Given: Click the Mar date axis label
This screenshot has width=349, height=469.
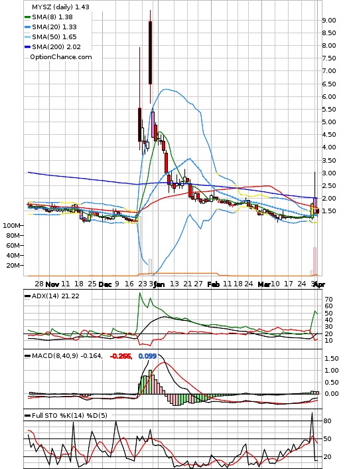Looking at the screenshot, I should click(x=264, y=284).
